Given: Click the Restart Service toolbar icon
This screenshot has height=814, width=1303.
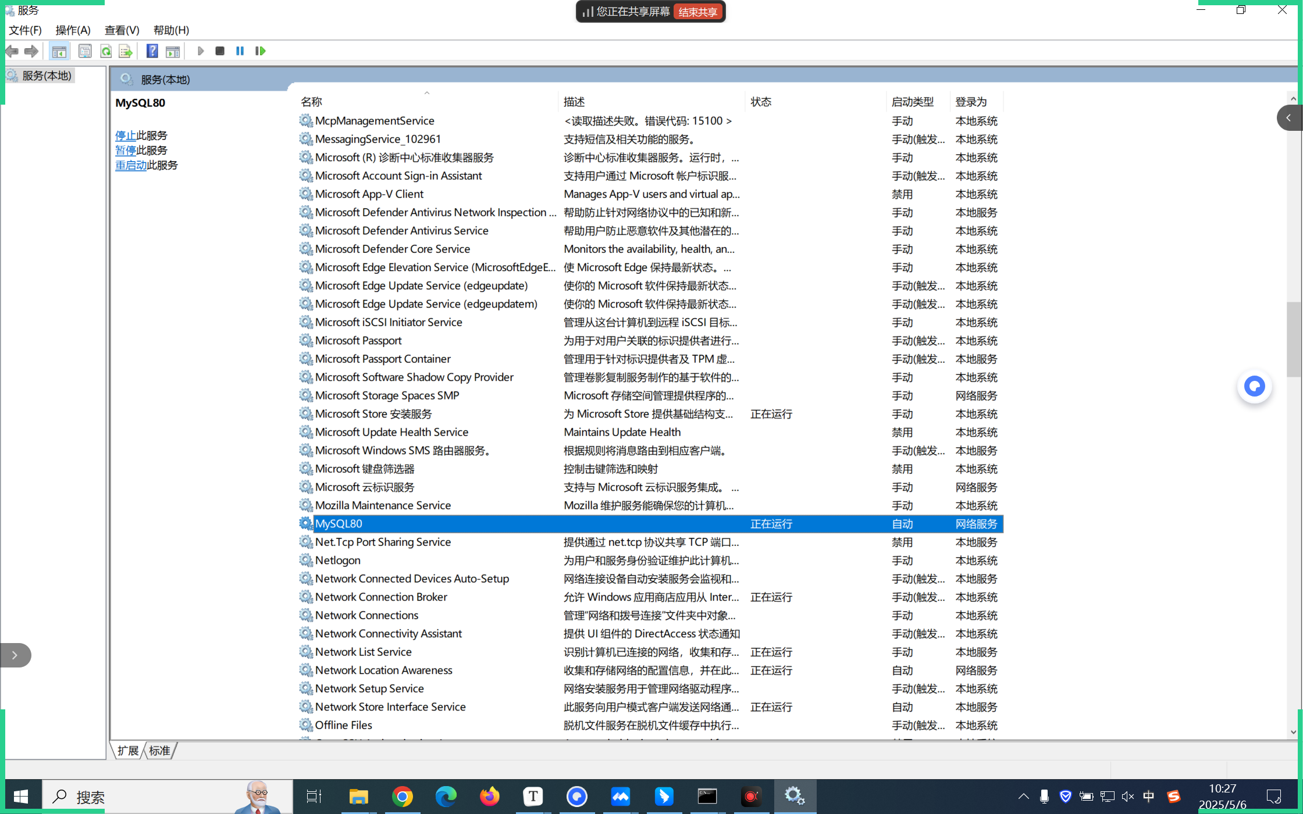Looking at the screenshot, I should click(260, 51).
